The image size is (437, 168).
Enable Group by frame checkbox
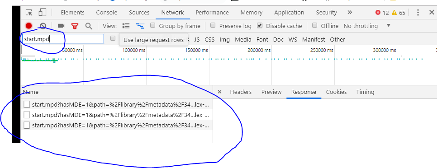click(x=153, y=26)
